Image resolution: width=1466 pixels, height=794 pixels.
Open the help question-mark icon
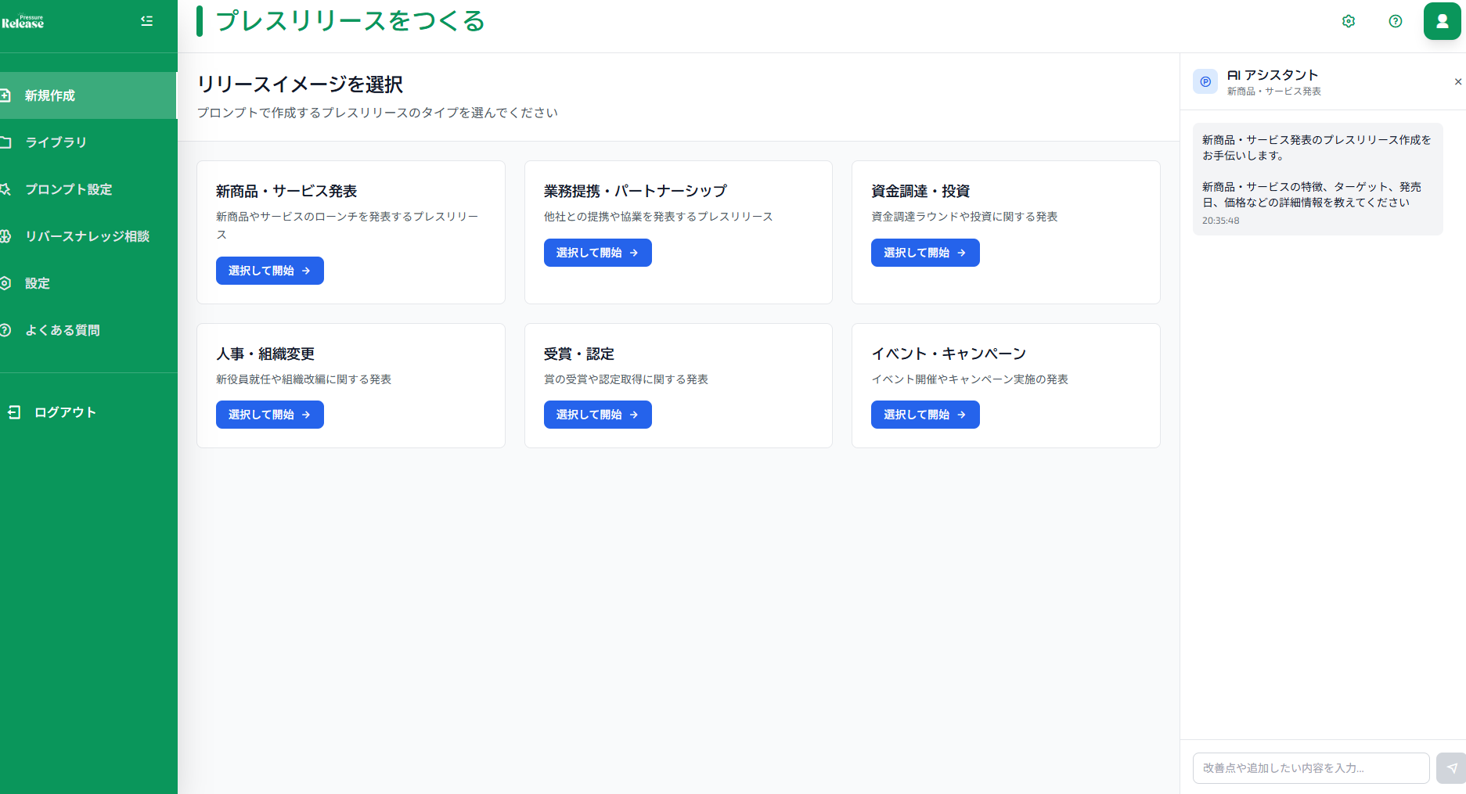point(1396,21)
